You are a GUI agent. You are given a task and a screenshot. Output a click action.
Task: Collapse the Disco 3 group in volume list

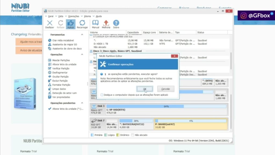pos(91,51)
